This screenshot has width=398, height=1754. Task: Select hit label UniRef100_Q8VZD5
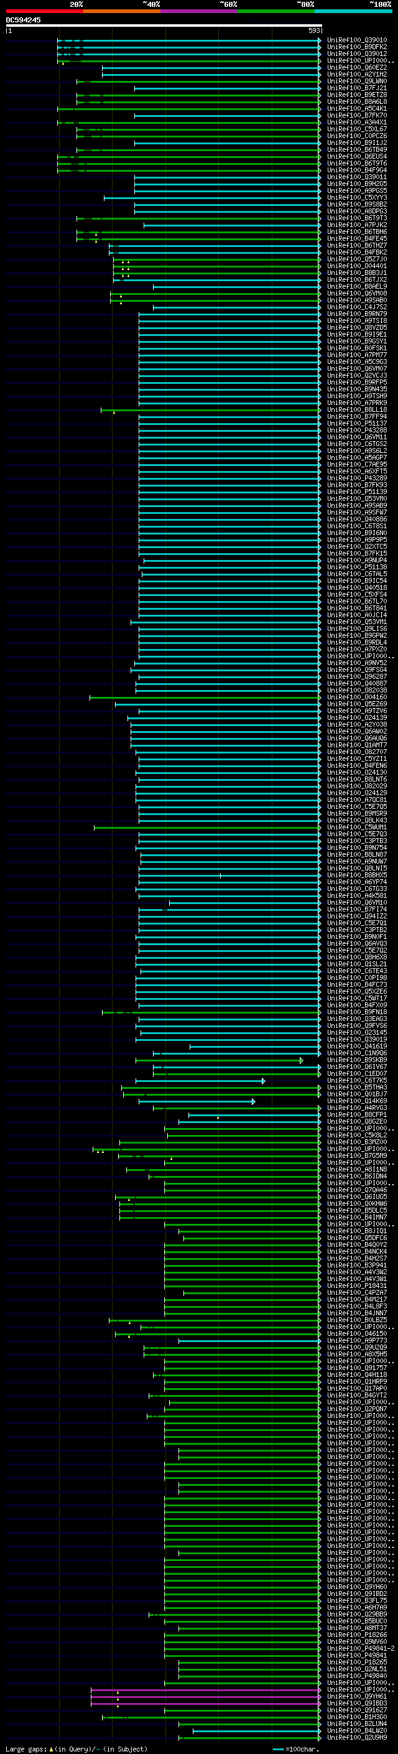point(356,327)
